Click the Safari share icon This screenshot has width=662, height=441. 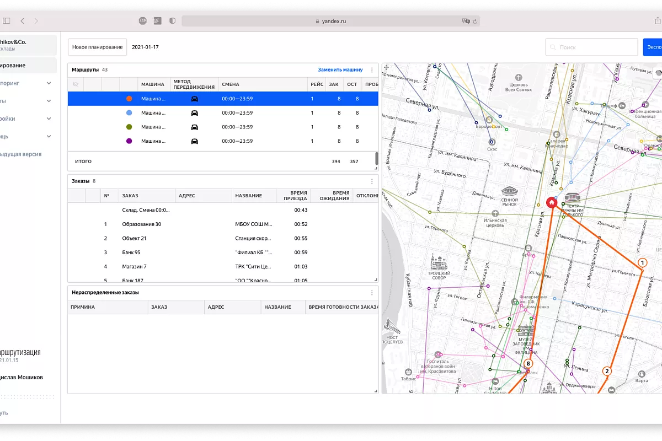pos(658,21)
